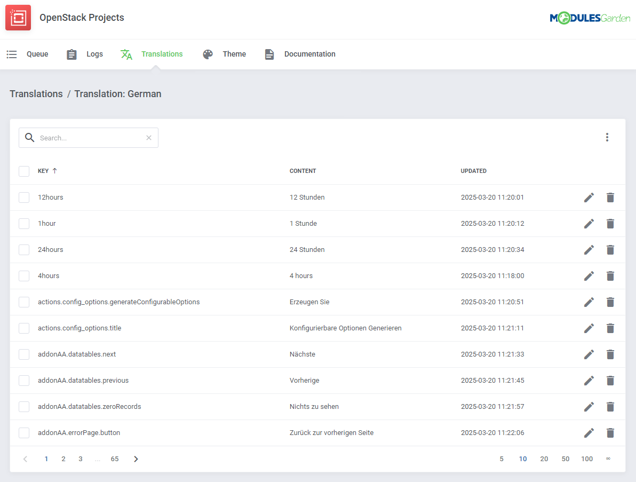Screen dimensions: 636x482
Task: Click the Documentation page icon
Action: coord(269,54)
